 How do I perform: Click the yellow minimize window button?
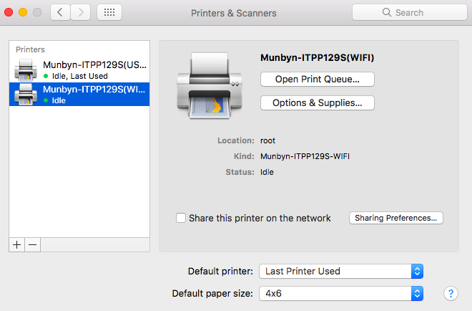coord(23,12)
